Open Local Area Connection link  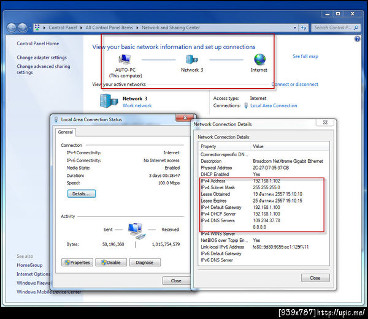point(274,106)
